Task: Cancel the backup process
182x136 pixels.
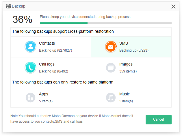Action: (x=158, y=119)
